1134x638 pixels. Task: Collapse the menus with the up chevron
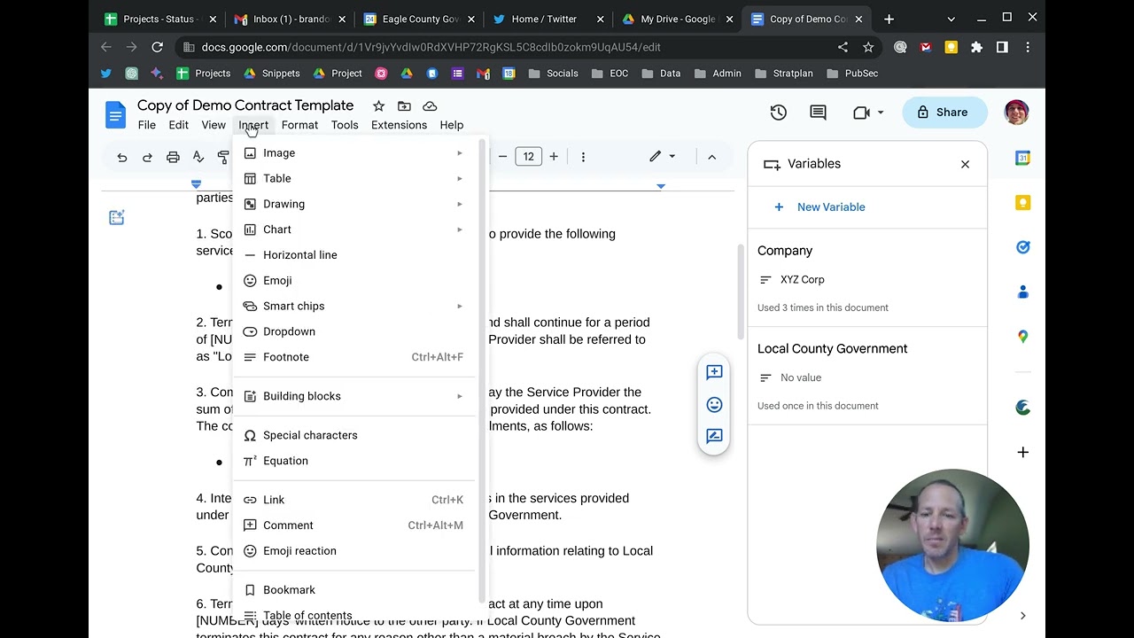pos(711,157)
